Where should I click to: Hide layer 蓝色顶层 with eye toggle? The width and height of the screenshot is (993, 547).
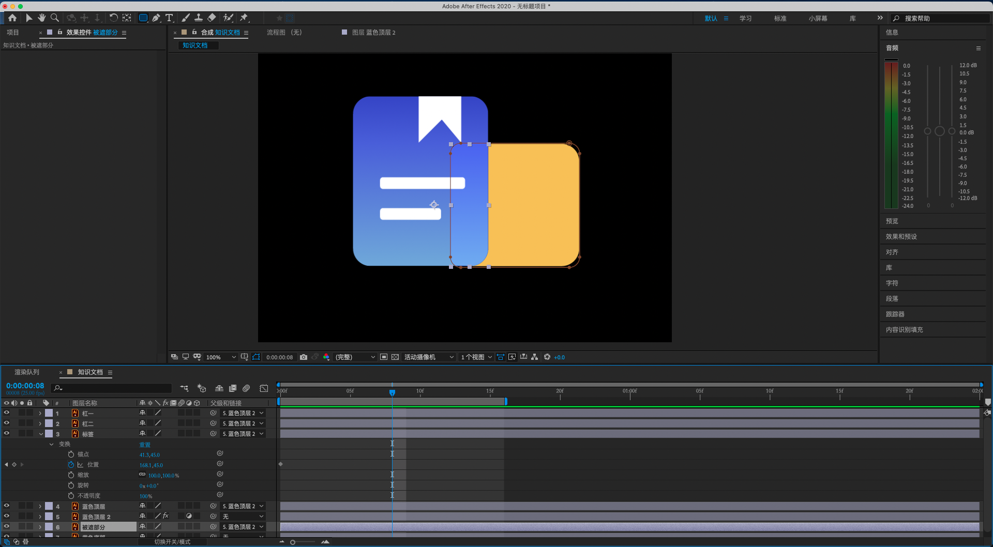click(x=7, y=506)
